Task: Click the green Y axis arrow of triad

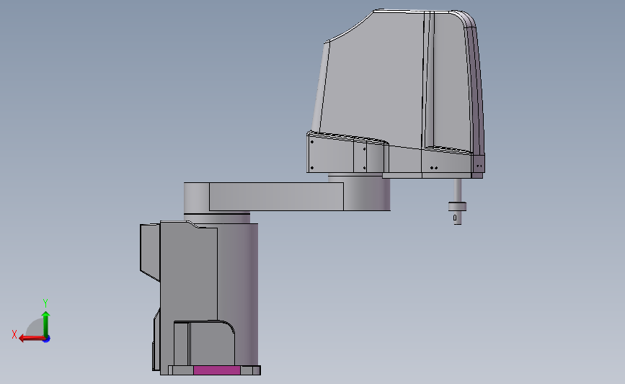Action: click(x=46, y=324)
